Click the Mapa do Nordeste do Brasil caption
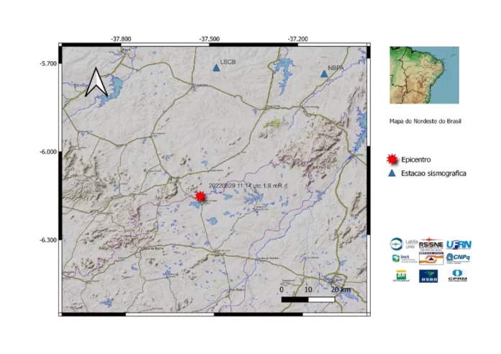The image size is (501, 354). coord(425,122)
